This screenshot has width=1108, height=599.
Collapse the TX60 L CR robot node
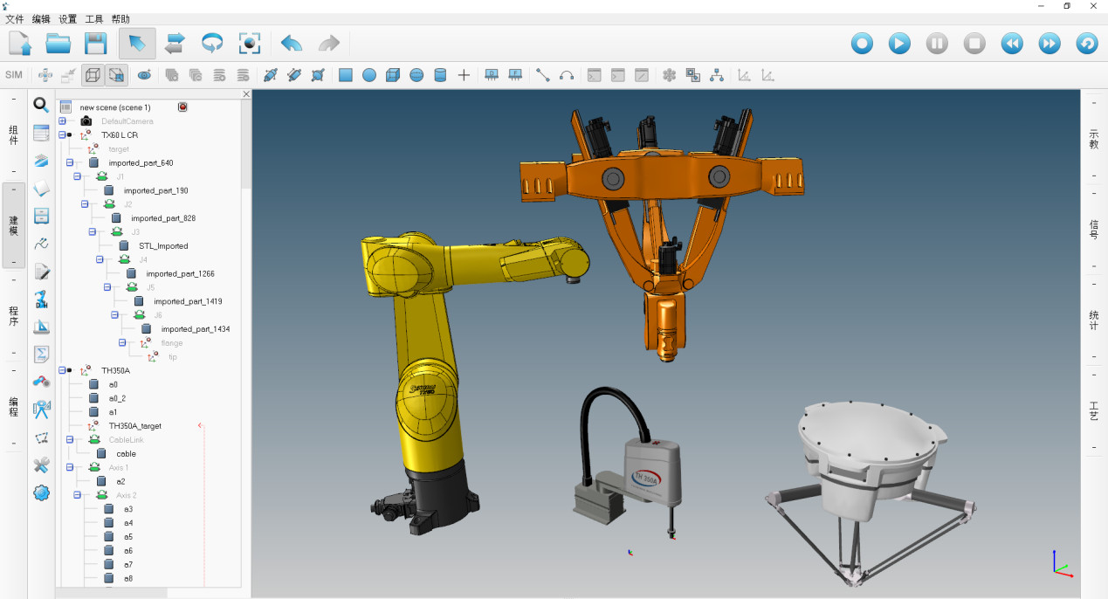[62, 135]
